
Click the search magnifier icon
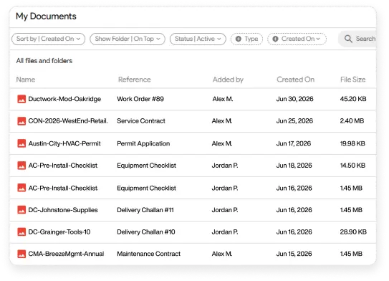pyautogui.click(x=348, y=39)
